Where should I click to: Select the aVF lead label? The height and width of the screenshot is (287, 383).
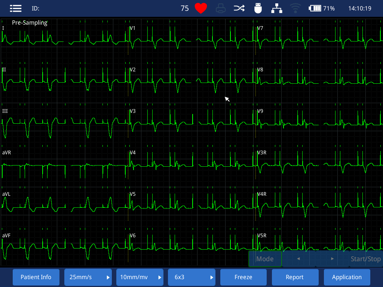coord(6,235)
